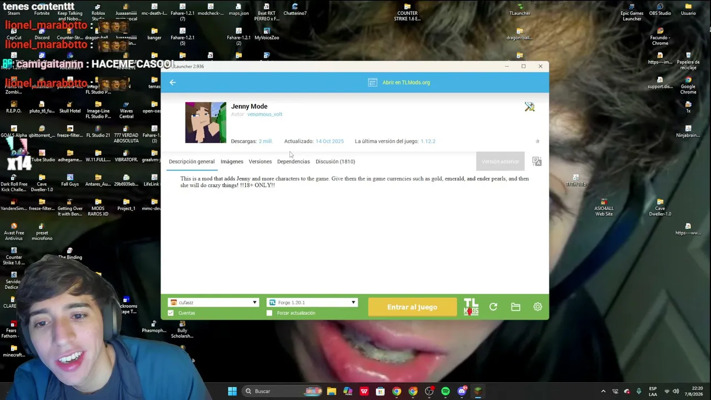Mark the mod as favorite with the star
Viewport: 711px width, 400px height.
point(537,142)
